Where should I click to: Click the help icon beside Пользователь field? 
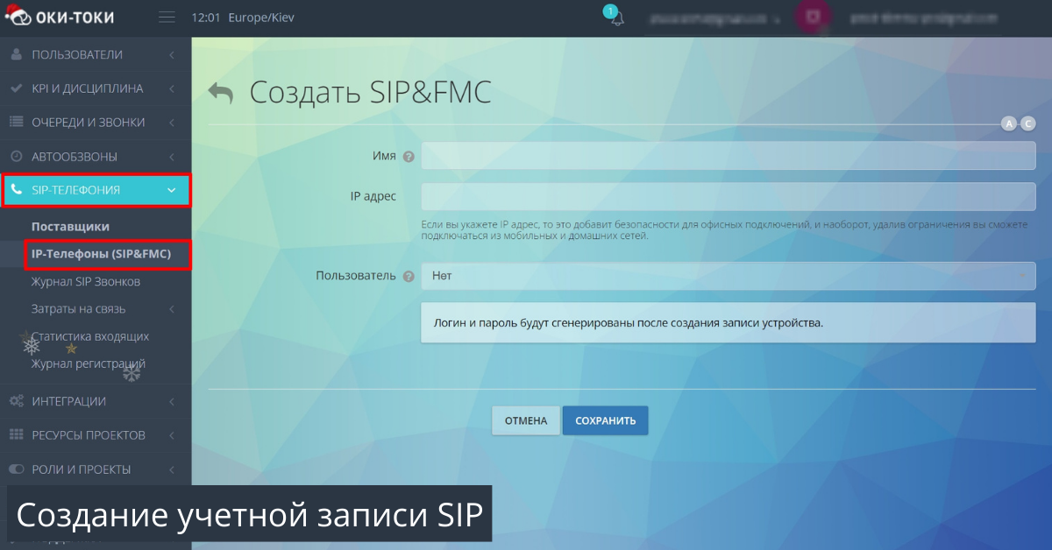[x=409, y=275]
